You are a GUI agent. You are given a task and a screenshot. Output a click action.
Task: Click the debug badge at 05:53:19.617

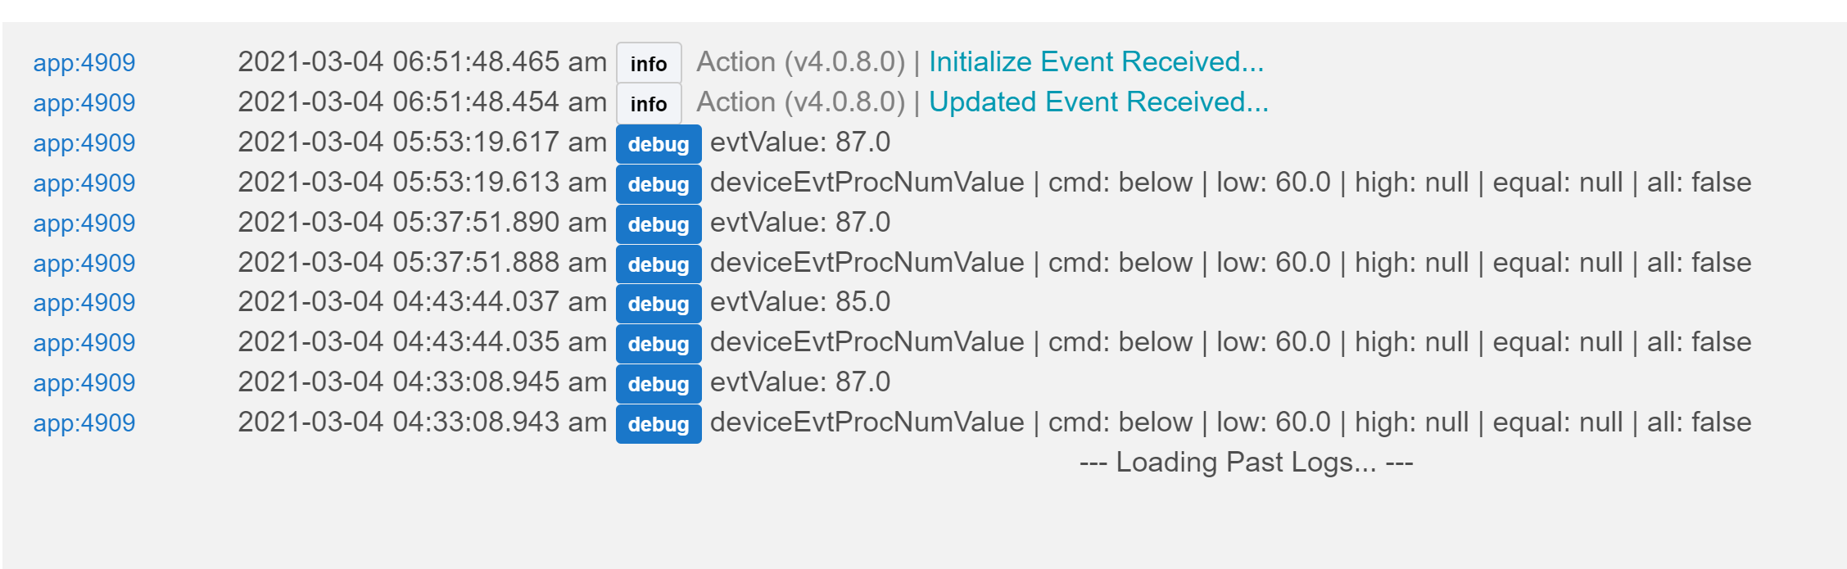658,144
